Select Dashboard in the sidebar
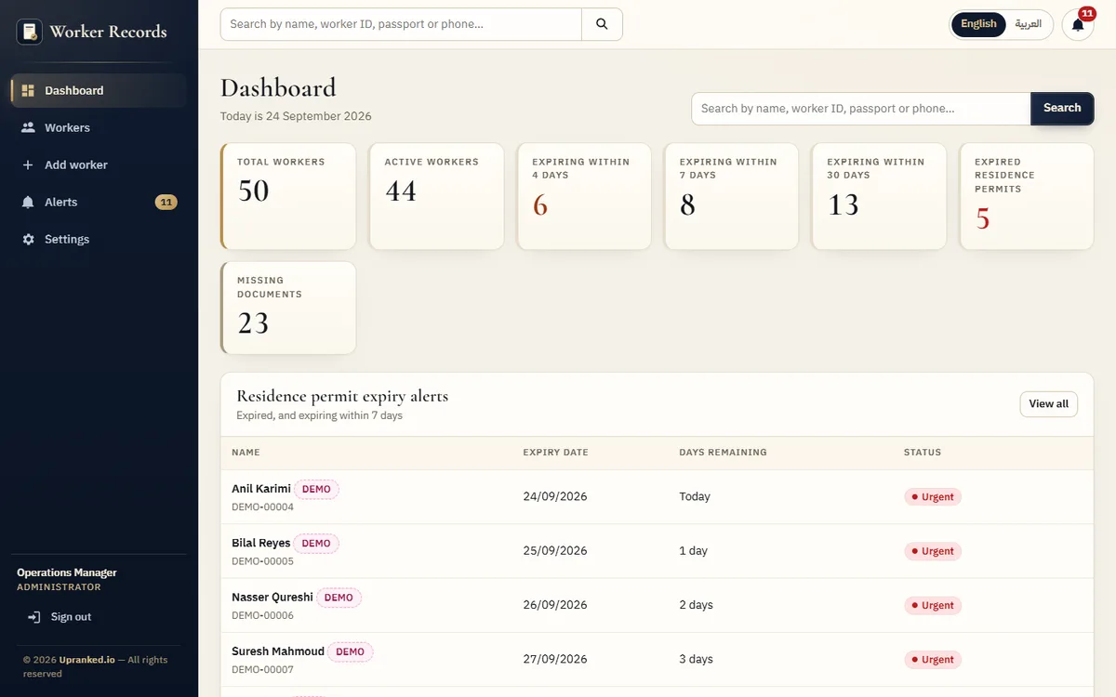Screen dimensions: 1116x697 (99, 90)
